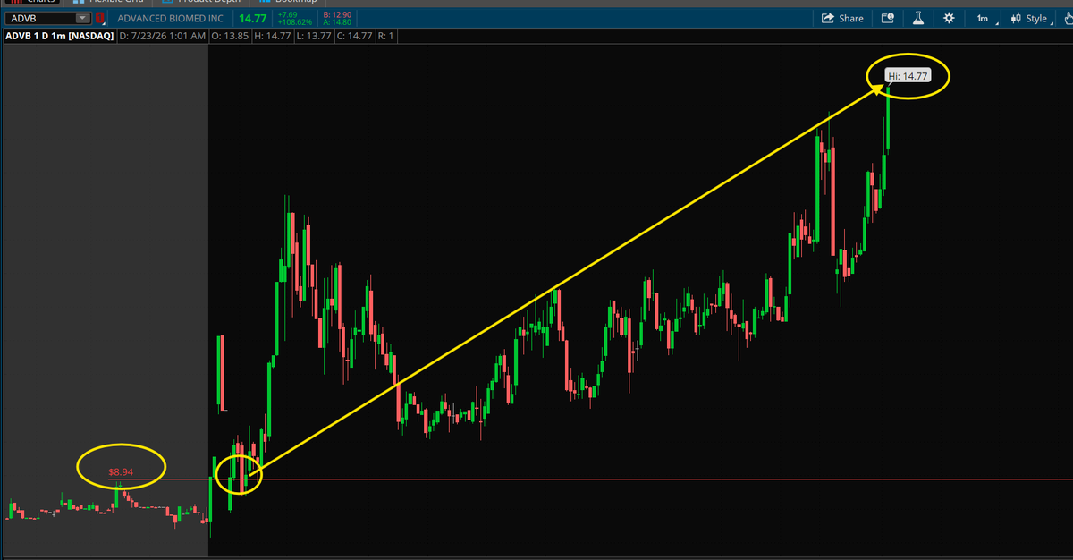Viewport: 1073px width, 560px height.
Task: Click the ask price A: 14.80
Action: pos(339,21)
